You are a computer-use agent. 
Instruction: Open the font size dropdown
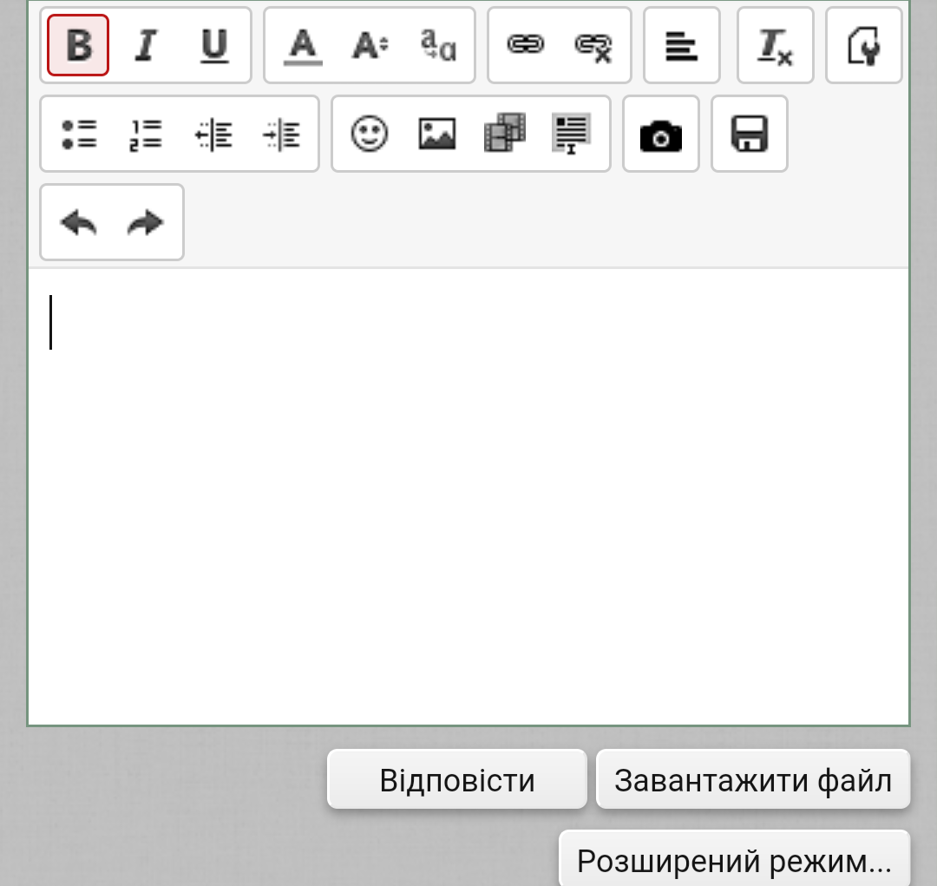tap(370, 45)
